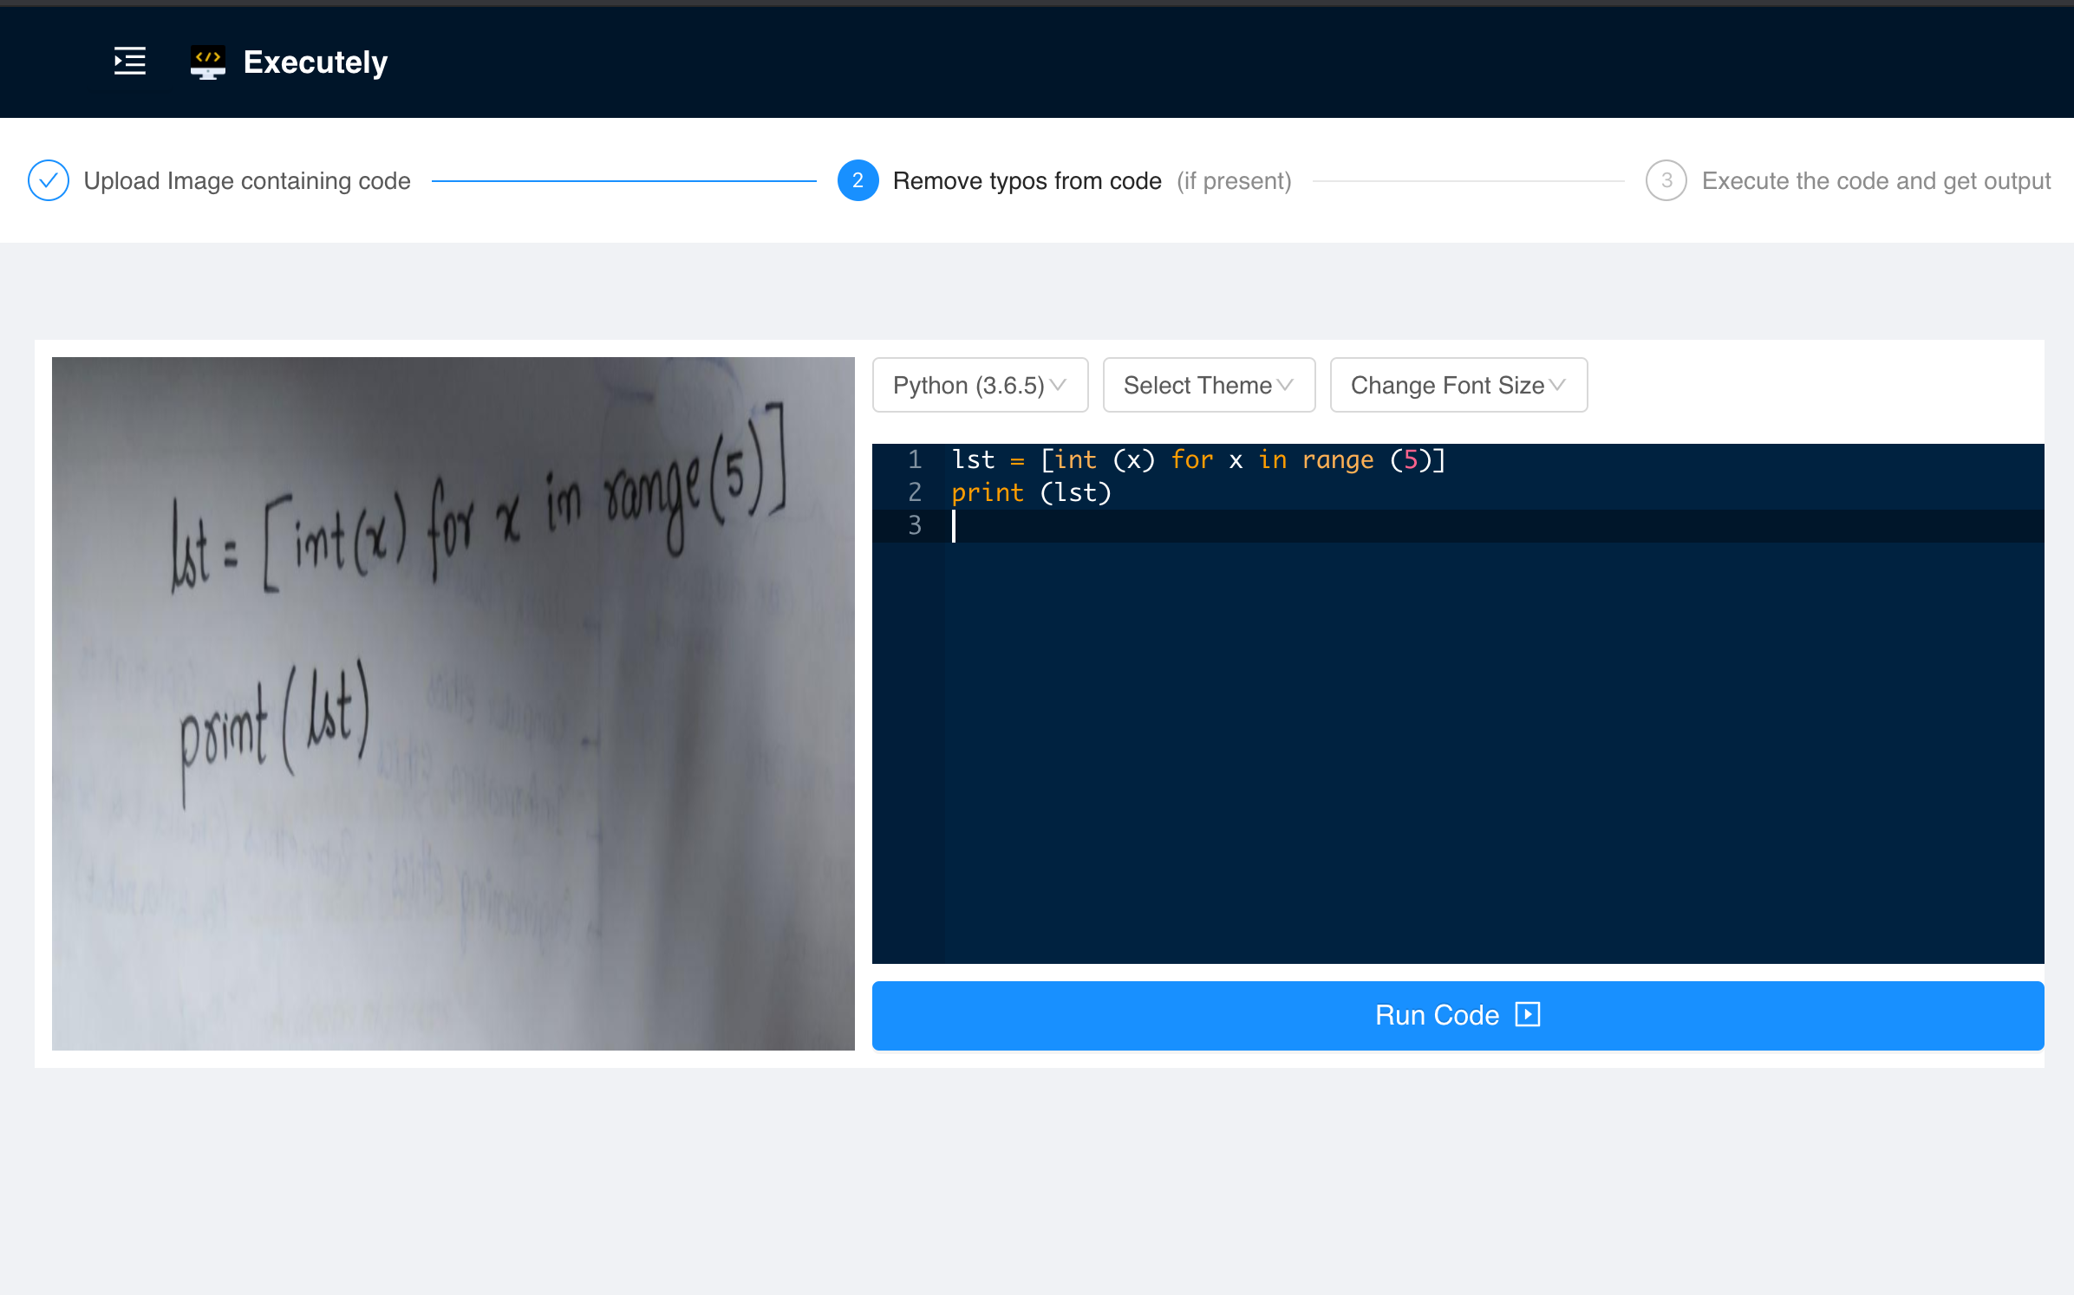
Task: Click the step 1 checkmark icon
Action: 48,182
